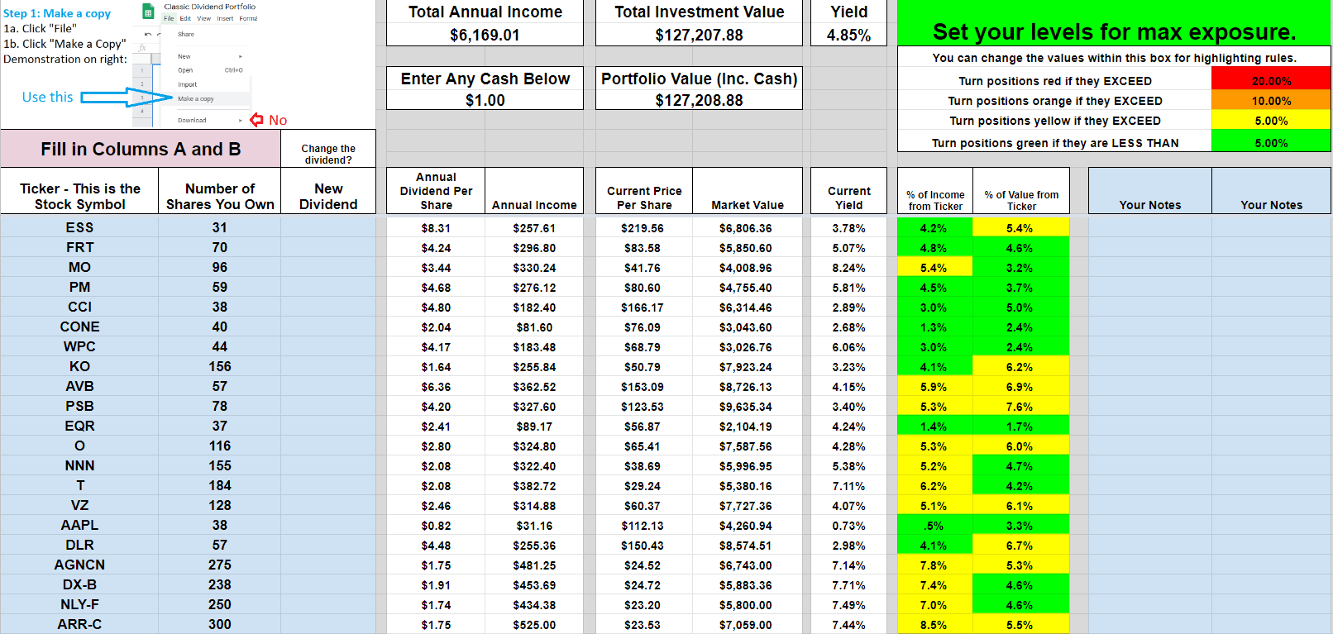Image resolution: width=1333 pixels, height=634 pixels.
Task: Select the Total Annual Income value $6,169.01
Action: tap(485, 35)
